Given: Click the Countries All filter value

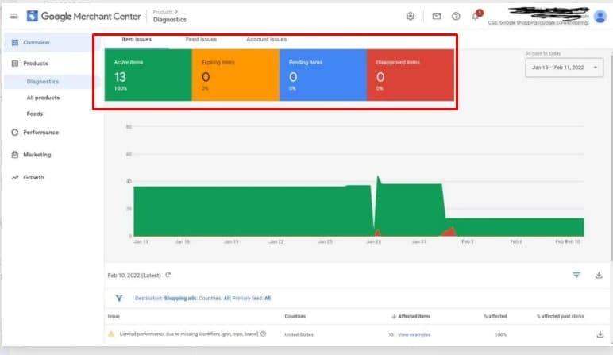Looking at the screenshot, I should [227, 299].
